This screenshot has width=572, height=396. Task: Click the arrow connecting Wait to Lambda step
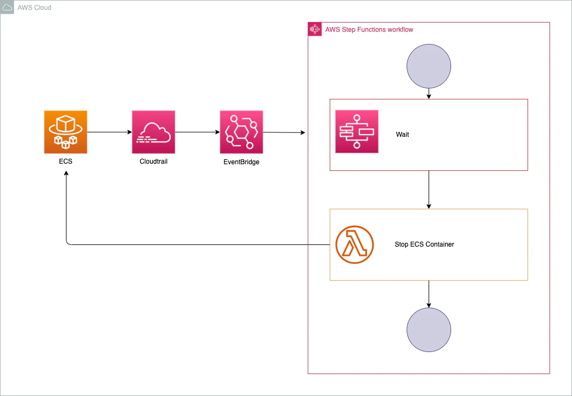point(429,189)
